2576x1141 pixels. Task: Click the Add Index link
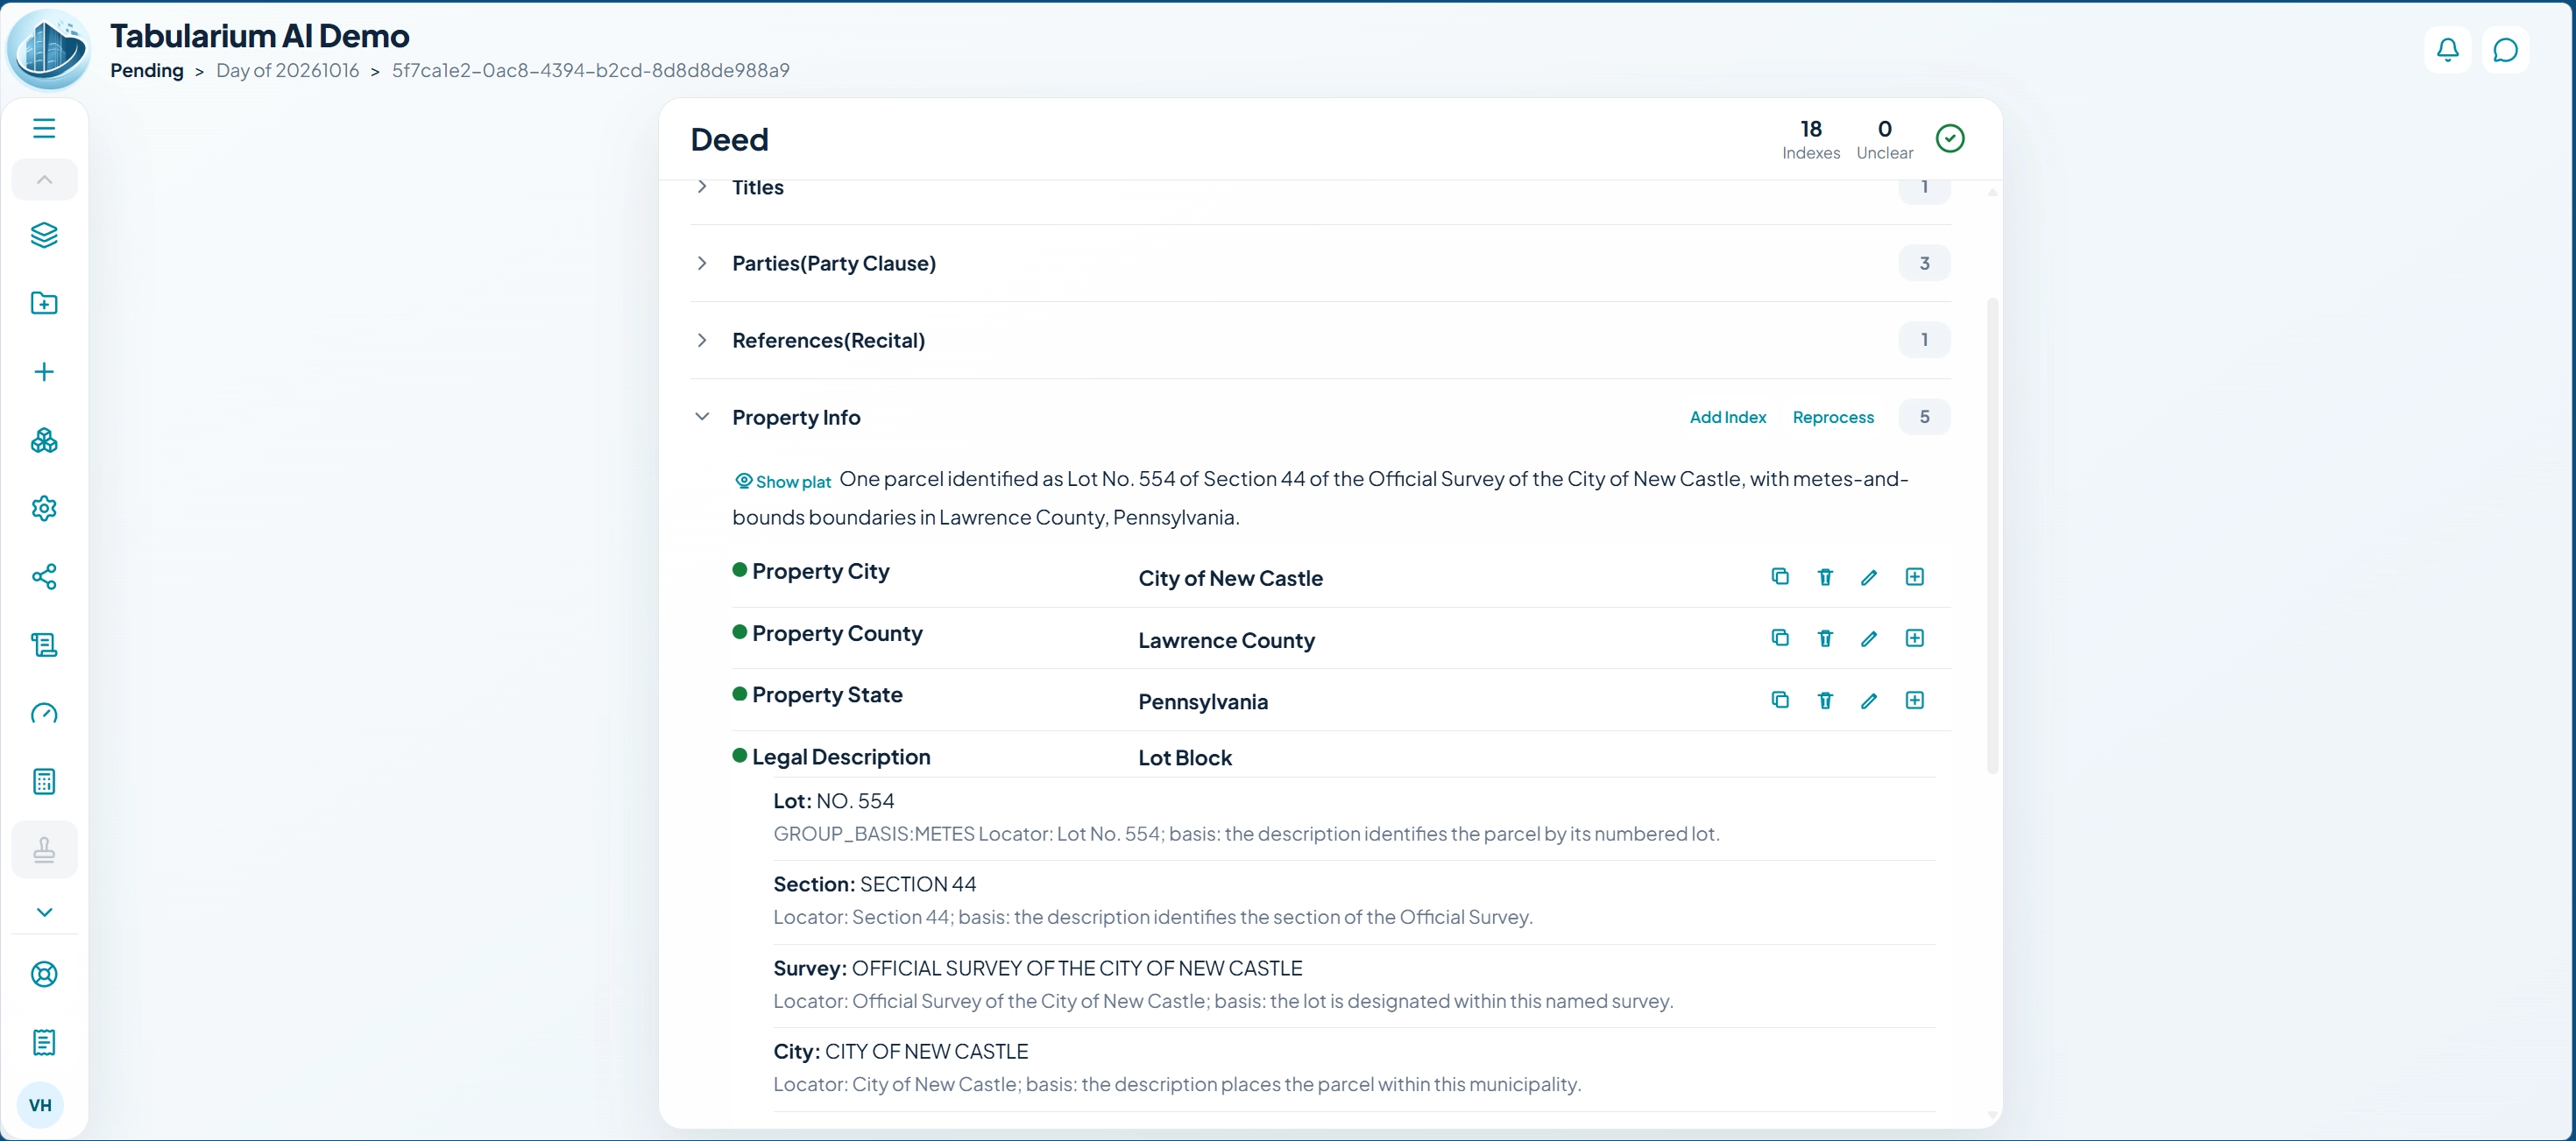[1727, 417]
